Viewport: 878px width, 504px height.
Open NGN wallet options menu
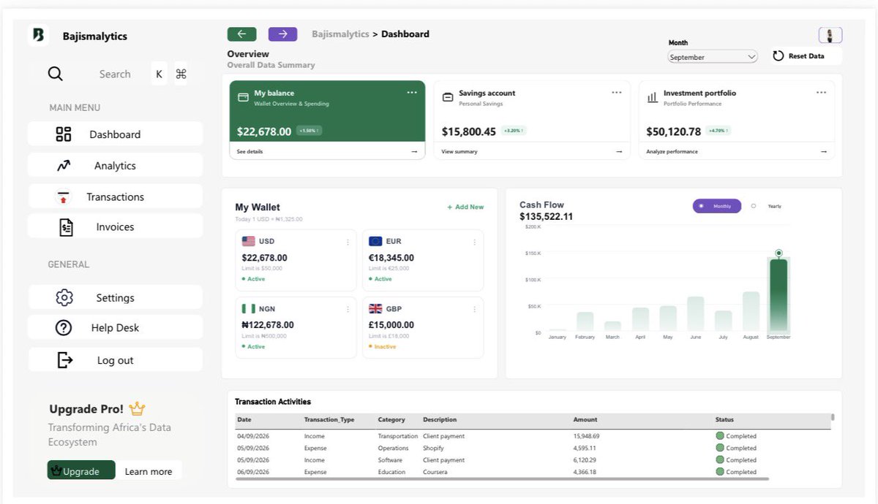pos(348,310)
